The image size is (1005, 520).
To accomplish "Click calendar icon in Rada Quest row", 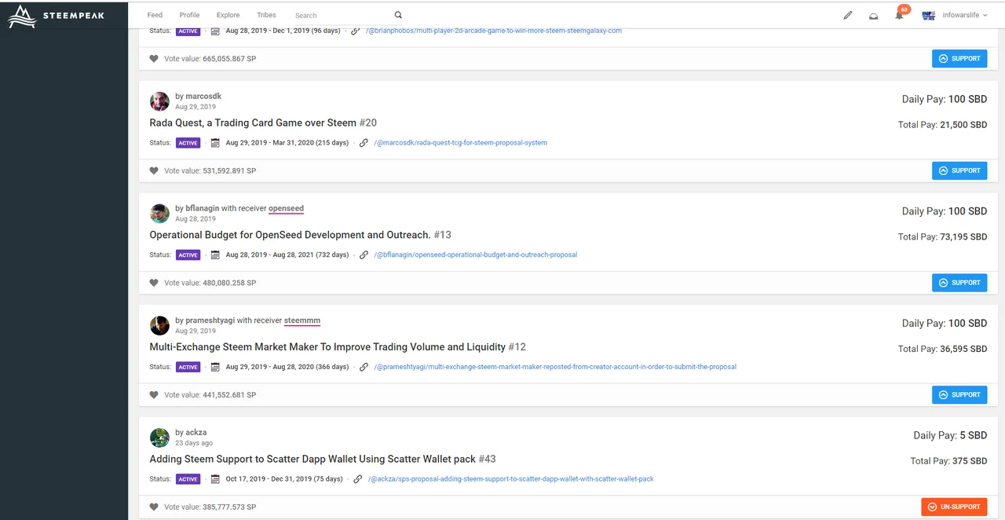I will click(215, 143).
